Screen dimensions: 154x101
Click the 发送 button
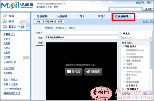(38, 21)
